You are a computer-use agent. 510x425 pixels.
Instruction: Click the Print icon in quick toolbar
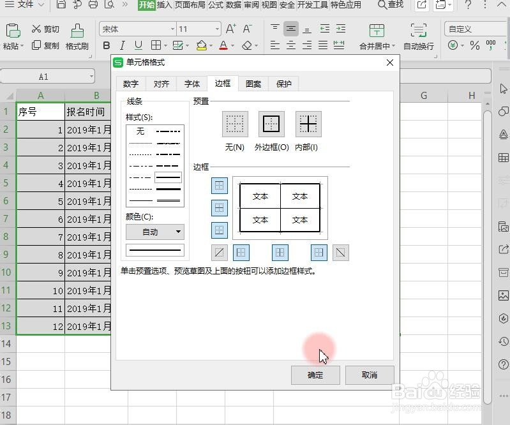point(93,4)
